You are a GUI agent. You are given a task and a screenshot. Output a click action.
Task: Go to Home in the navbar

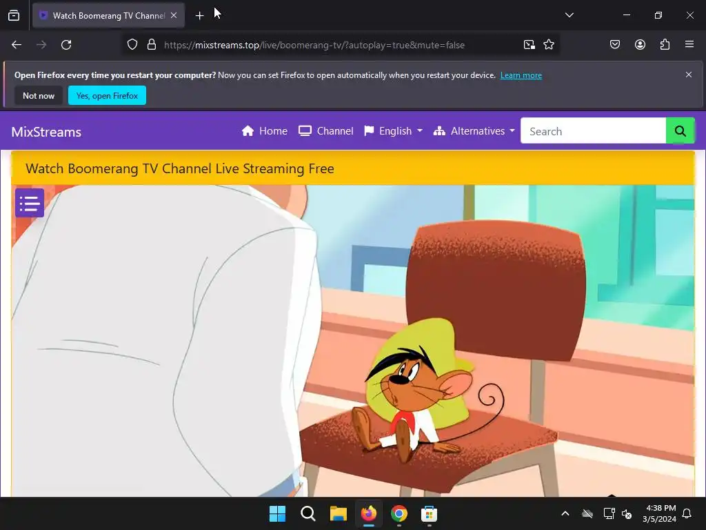(264, 131)
